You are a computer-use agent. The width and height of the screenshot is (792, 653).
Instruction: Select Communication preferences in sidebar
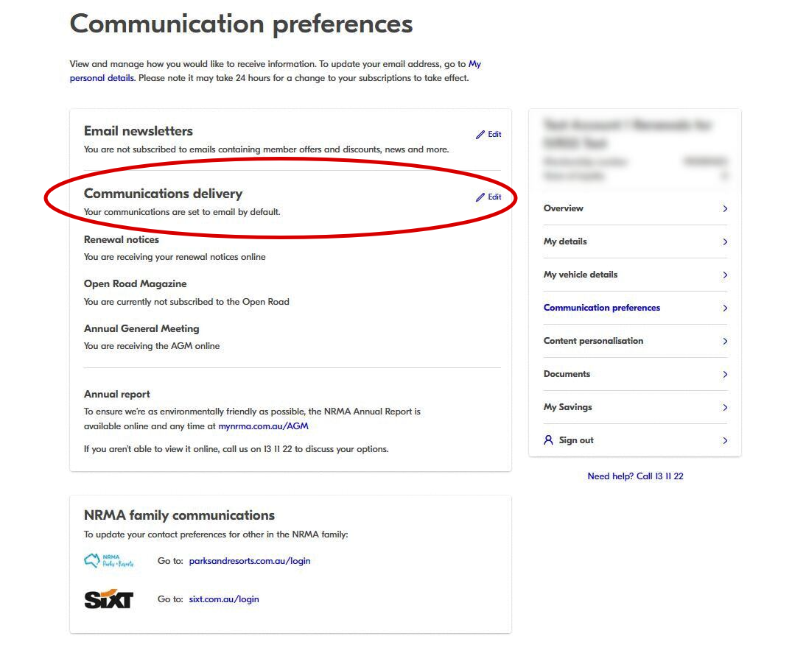(601, 308)
